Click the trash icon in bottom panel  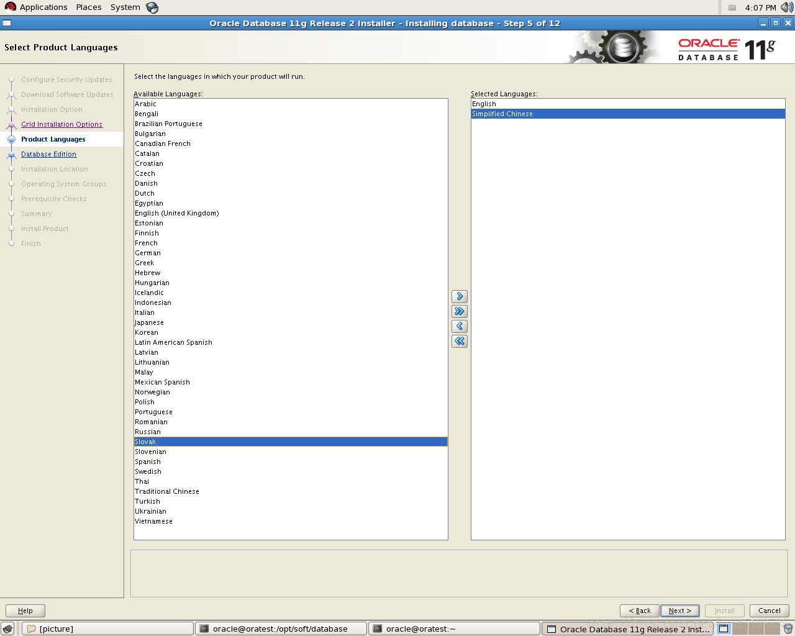788,629
